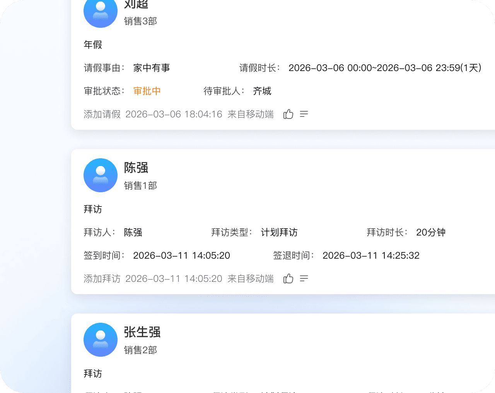This screenshot has width=495, height=393.
Task: Open 陈强's name in the card header
Action: pos(136,168)
